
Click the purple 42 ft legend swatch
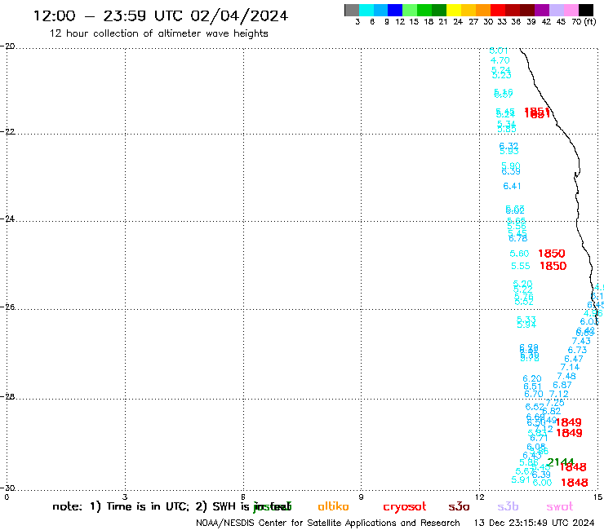(x=542, y=10)
